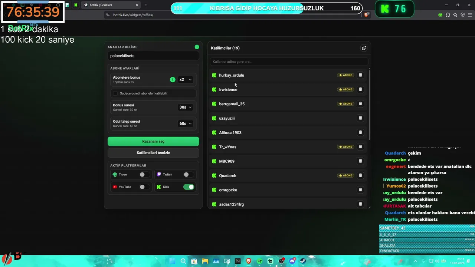Viewport: 475px width, 267px height.
Task: Click Katilimcilari temizle button
Action: tap(153, 153)
